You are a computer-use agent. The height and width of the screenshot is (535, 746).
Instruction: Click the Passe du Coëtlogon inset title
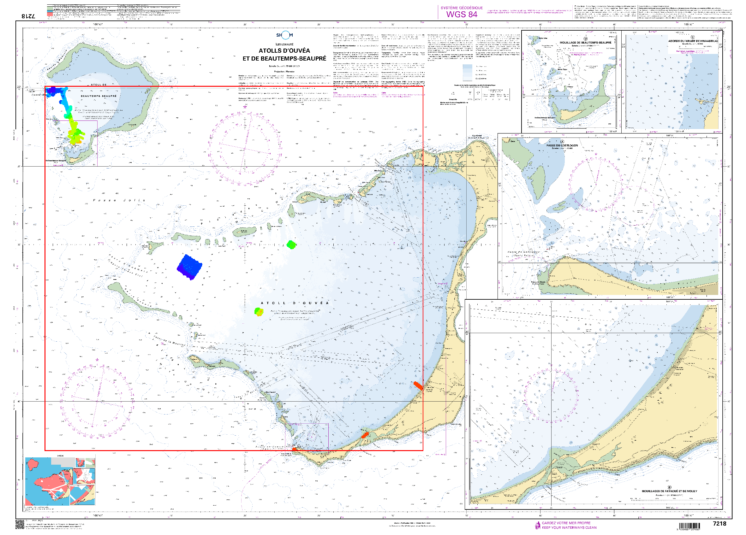click(x=562, y=145)
